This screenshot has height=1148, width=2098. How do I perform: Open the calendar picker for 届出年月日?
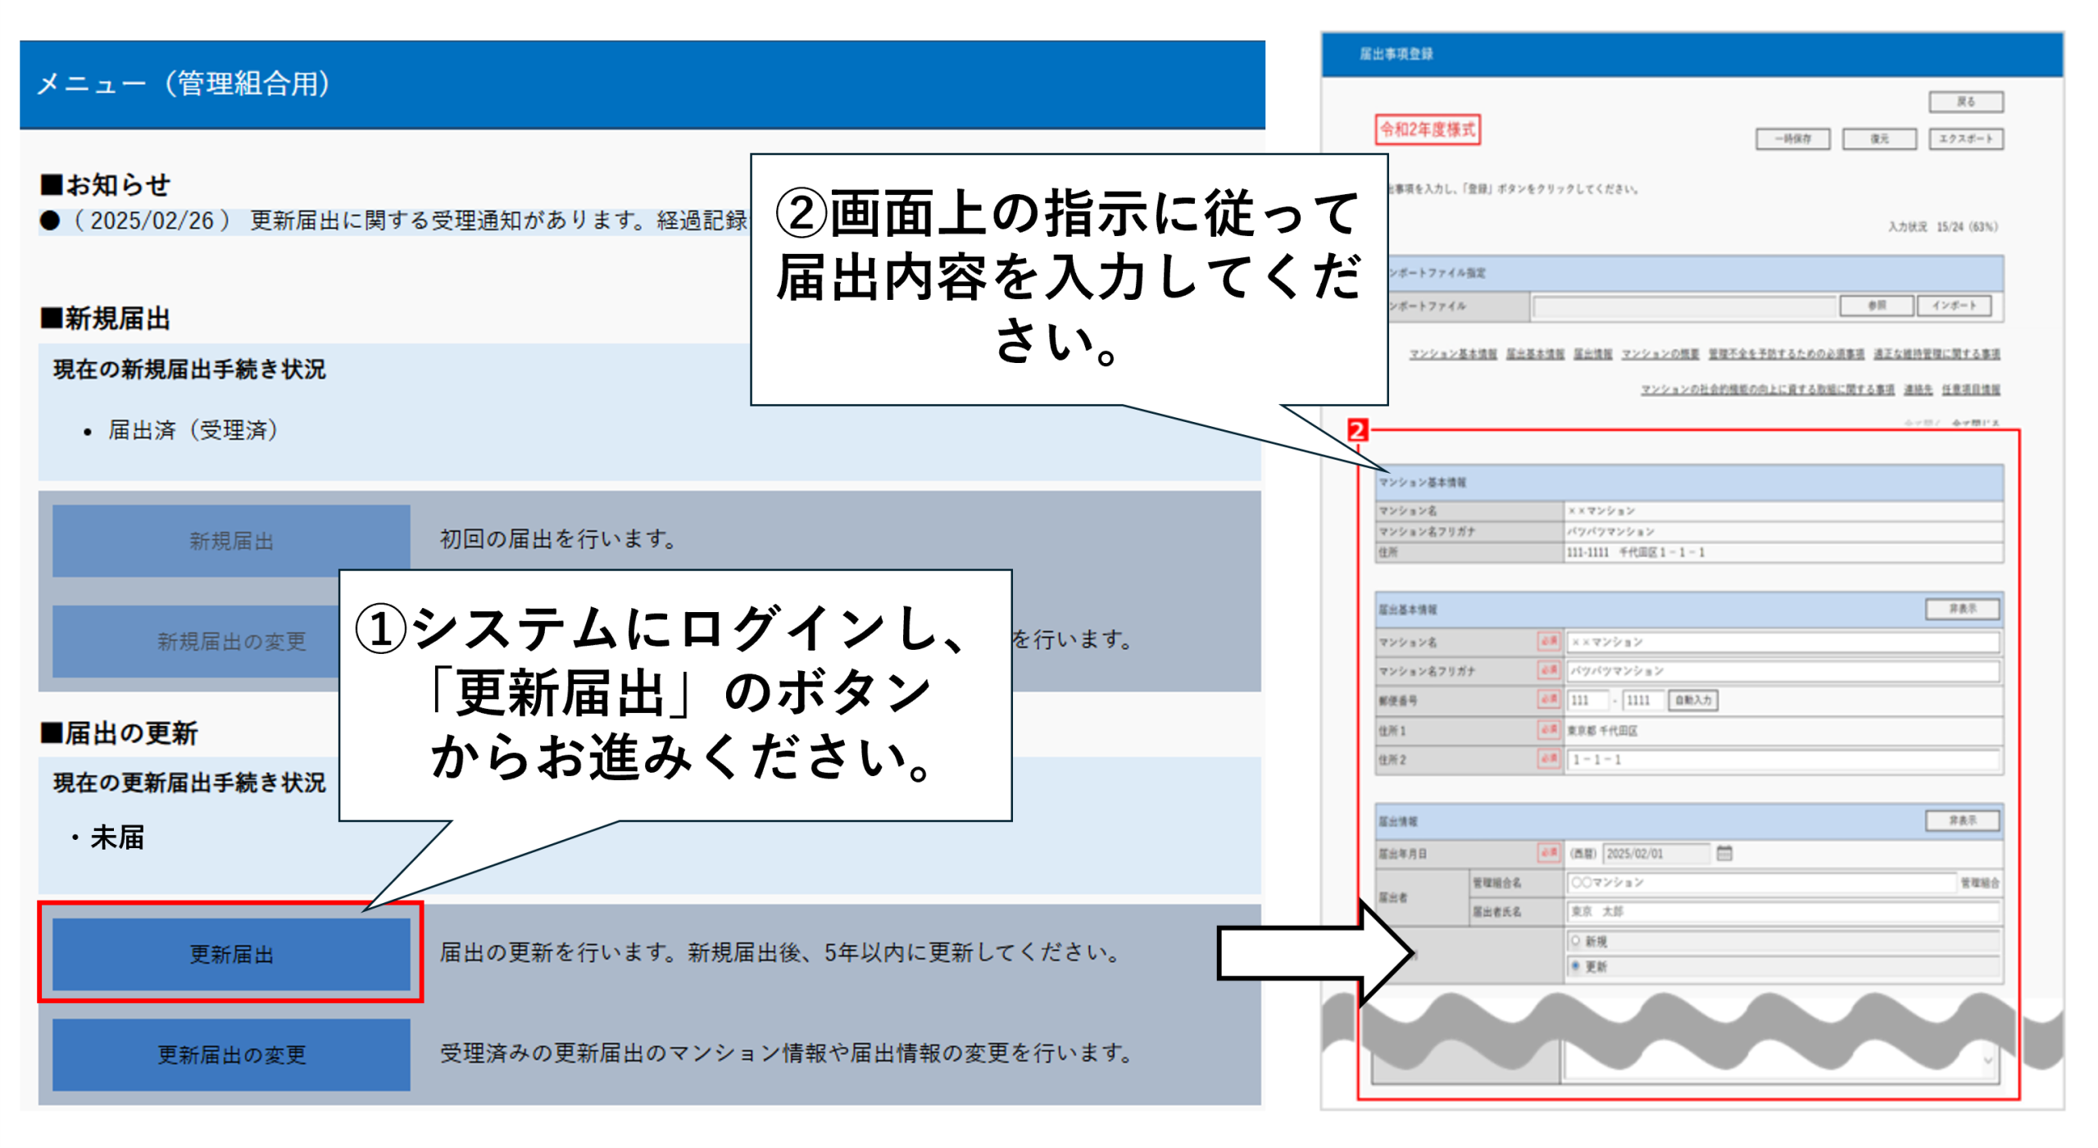coord(1723,853)
